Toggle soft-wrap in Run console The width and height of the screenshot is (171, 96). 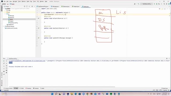click(6, 66)
